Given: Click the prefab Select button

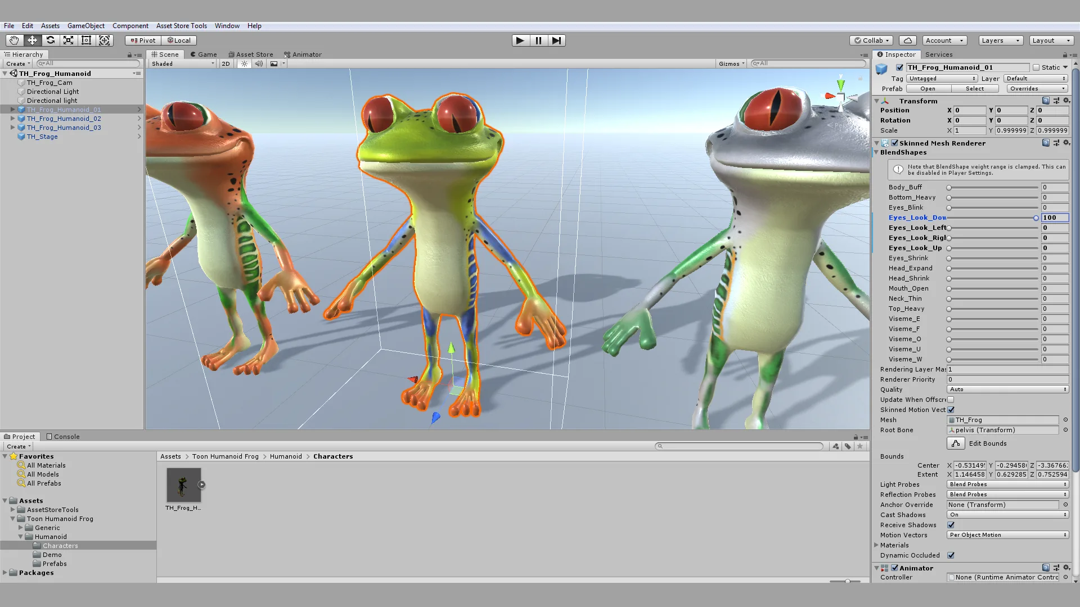Looking at the screenshot, I should click(975, 89).
